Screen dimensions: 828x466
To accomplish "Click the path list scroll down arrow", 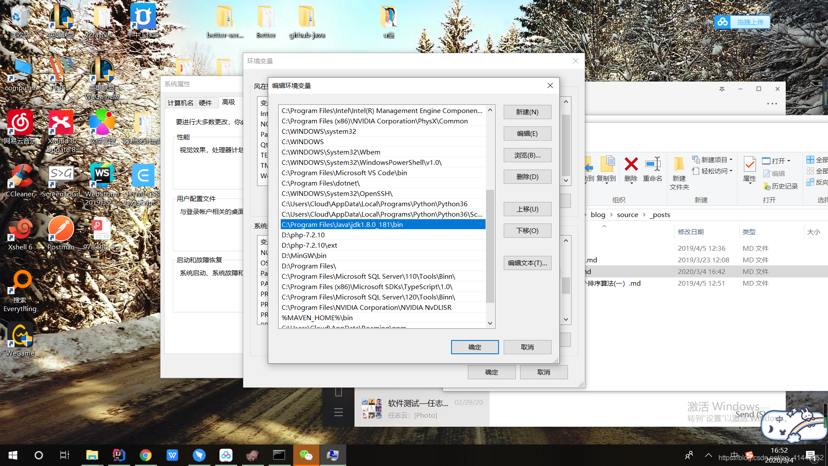I will [490, 323].
